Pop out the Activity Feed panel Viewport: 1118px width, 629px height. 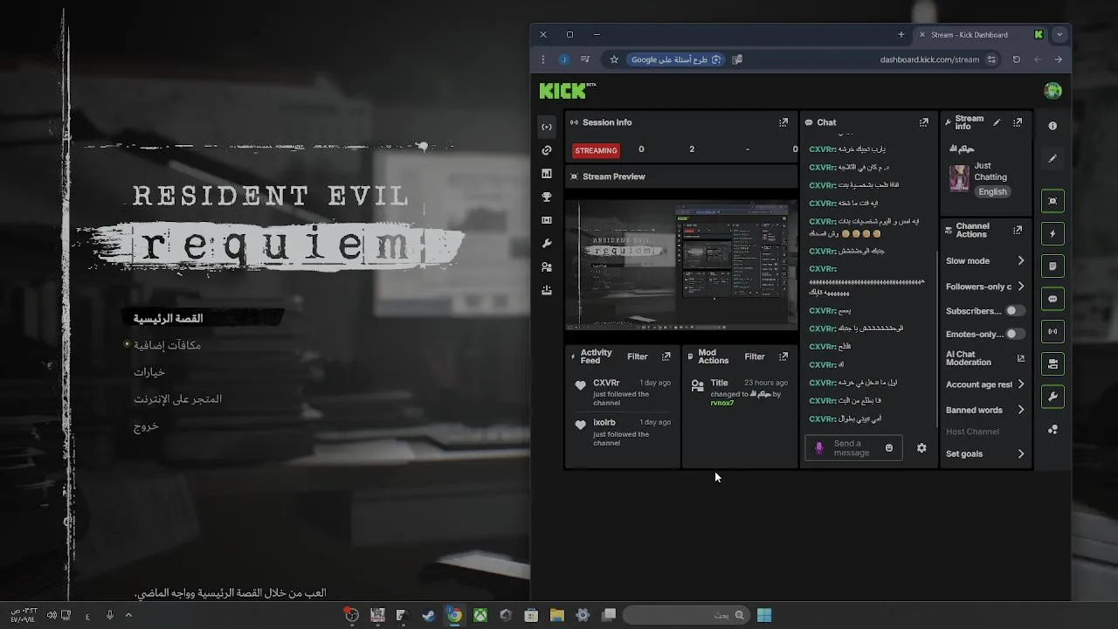[x=666, y=356]
